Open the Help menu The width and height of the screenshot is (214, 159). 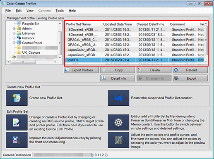[x=72, y=11]
